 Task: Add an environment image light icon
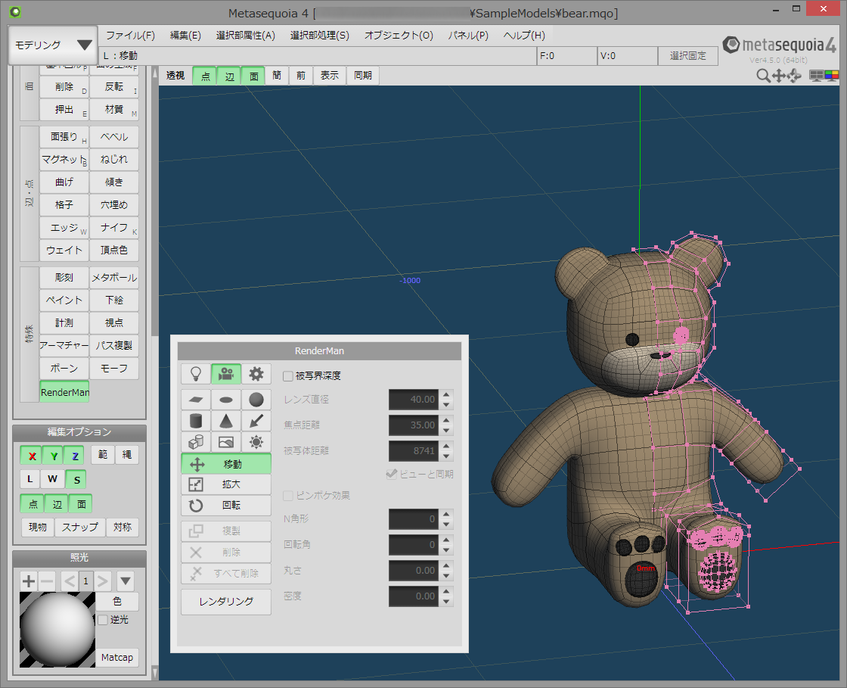(226, 442)
